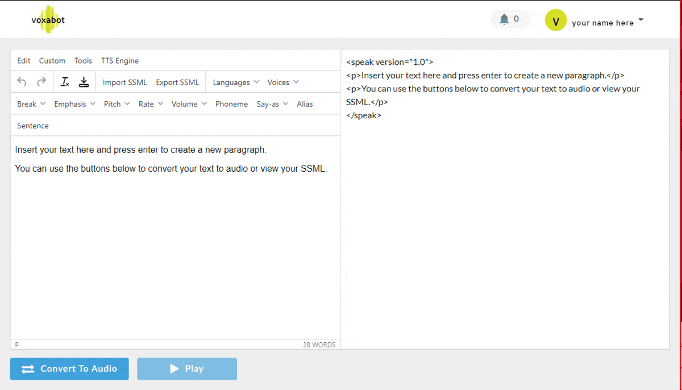Open the Edit menu
Viewport: 682px width, 390px height.
(24, 61)
